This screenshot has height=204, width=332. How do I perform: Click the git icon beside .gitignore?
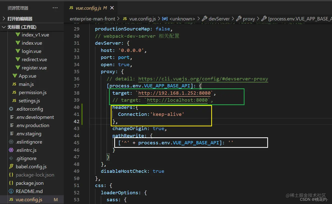pyautogui.click(x=11, y=158)
